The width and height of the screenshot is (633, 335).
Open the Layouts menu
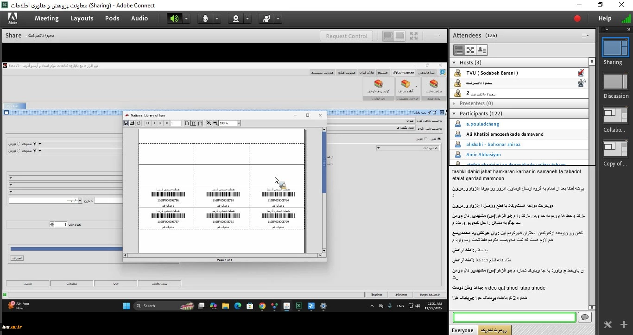coord(82,19)
